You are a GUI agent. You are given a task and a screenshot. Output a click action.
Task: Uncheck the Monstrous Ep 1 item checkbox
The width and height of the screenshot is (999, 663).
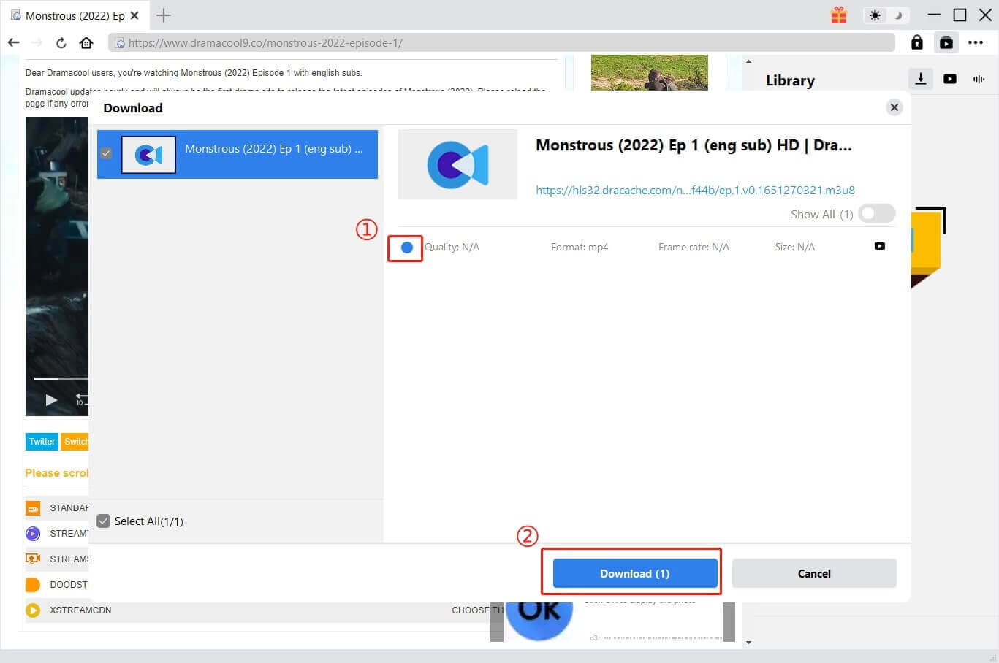click(106, 153)
